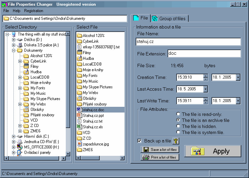Click the Hudba music folder icon in file list

point(80,58)
